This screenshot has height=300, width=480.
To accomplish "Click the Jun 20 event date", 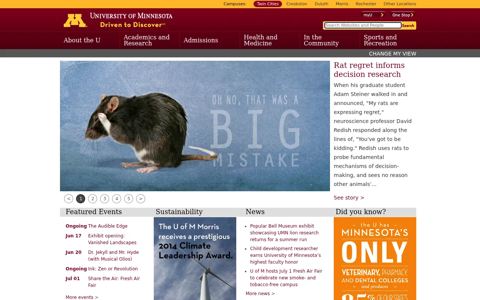I will [73, 252].
